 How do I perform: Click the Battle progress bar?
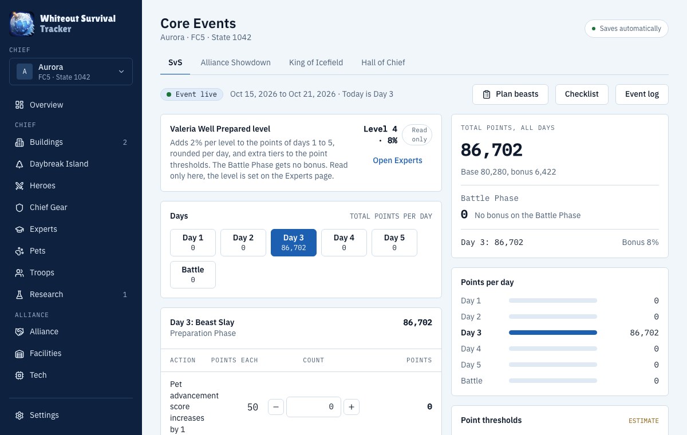pos(553,381)
